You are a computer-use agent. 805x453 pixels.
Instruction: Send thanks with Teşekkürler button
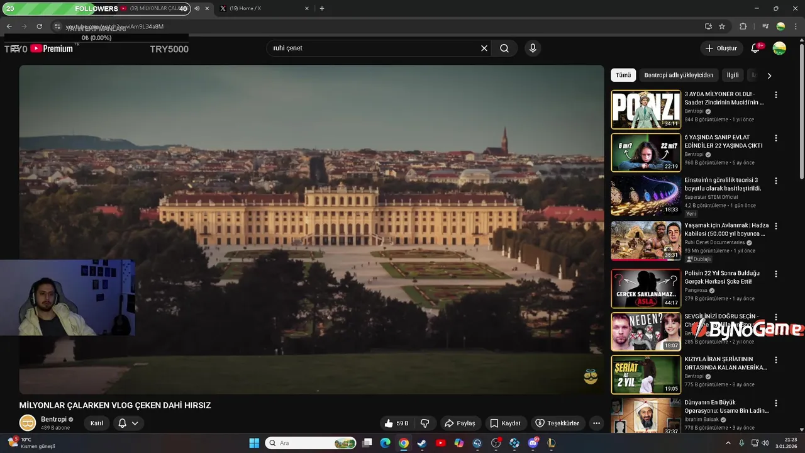point(557,423)
